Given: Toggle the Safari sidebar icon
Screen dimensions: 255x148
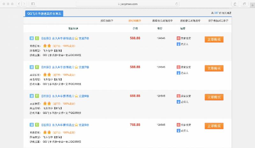Looking at the screenshot, I should point(33,4).
